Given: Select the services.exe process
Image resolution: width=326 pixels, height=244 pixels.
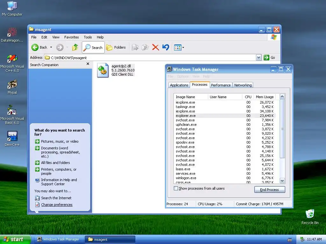Looking at the screenshot, I should (x=225, y=174).
